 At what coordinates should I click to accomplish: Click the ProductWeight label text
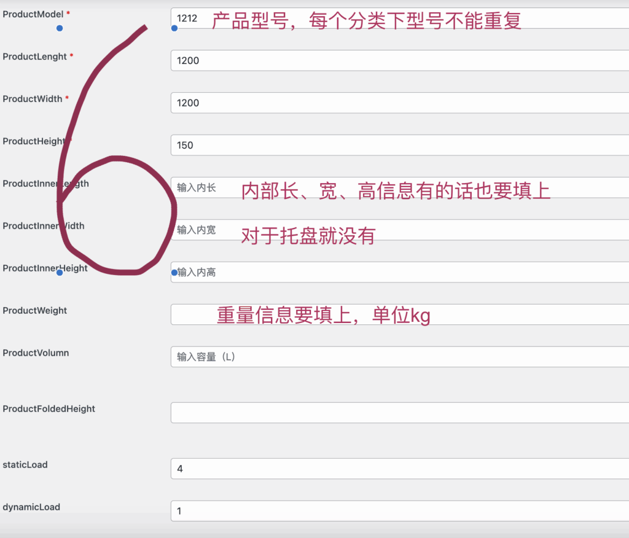pyautogui.click(x=35, y=310)
